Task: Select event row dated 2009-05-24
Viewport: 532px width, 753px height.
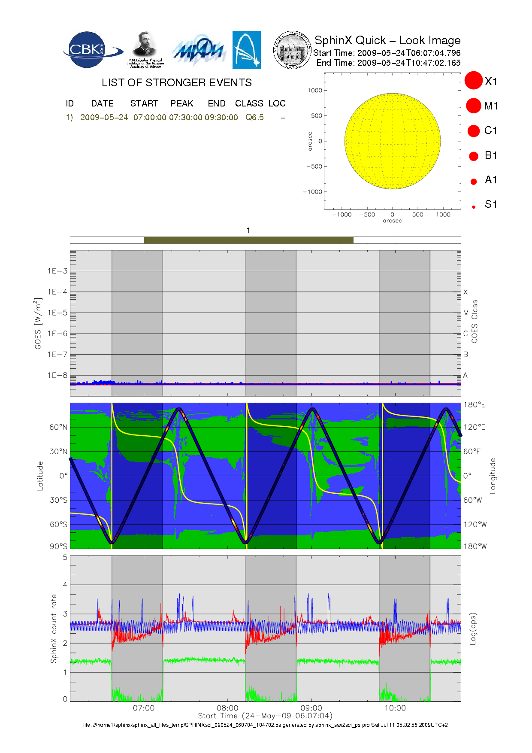Action: point(104,118)
